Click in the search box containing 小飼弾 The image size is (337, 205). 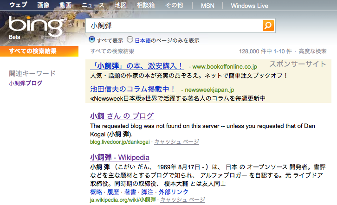click(174, 26)
